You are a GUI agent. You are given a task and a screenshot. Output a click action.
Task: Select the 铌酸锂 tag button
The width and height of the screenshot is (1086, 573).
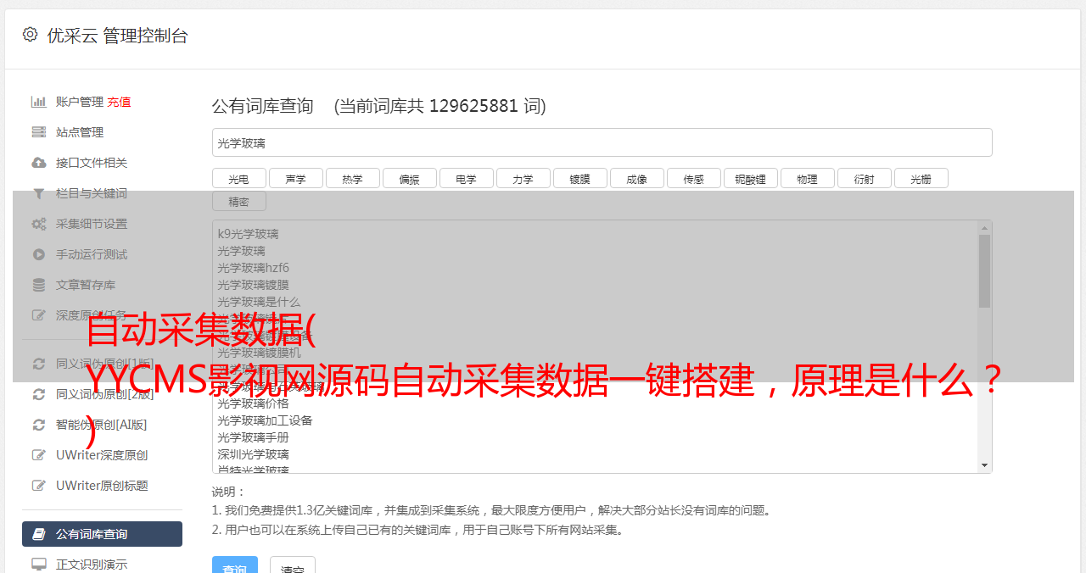point(751,178)
